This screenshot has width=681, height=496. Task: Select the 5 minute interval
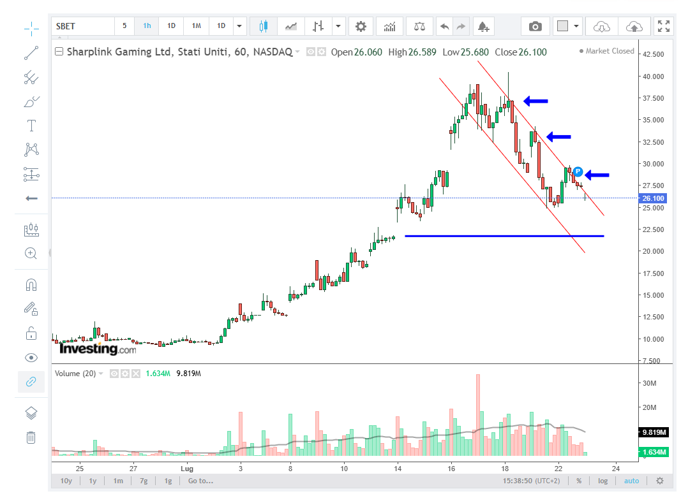(x=124, y=26)
